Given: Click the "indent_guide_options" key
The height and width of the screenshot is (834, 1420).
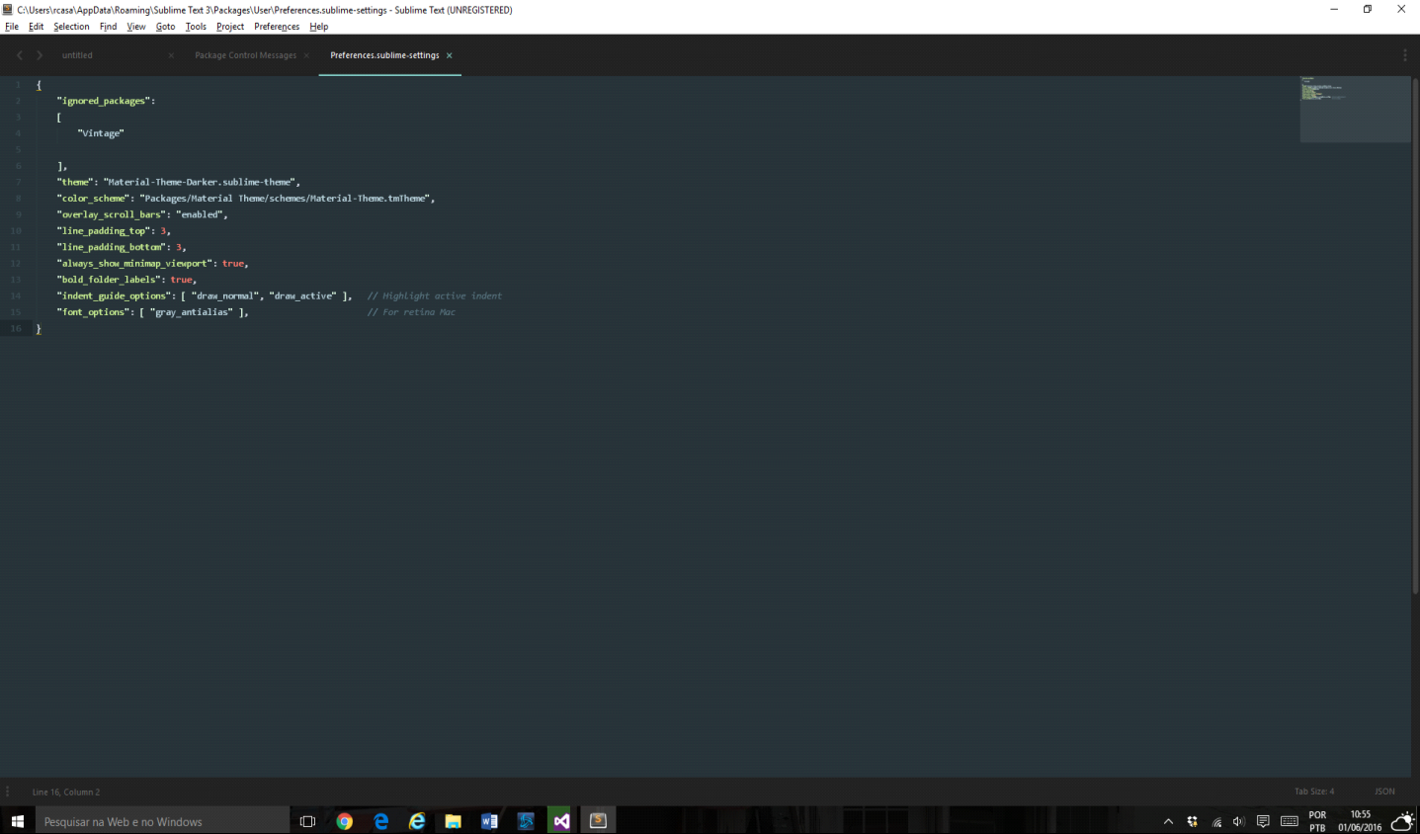Looking at the screenshot, I should [114, 295].
